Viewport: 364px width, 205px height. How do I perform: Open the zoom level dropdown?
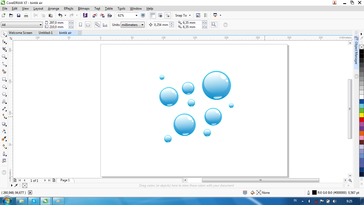(136, 15)
